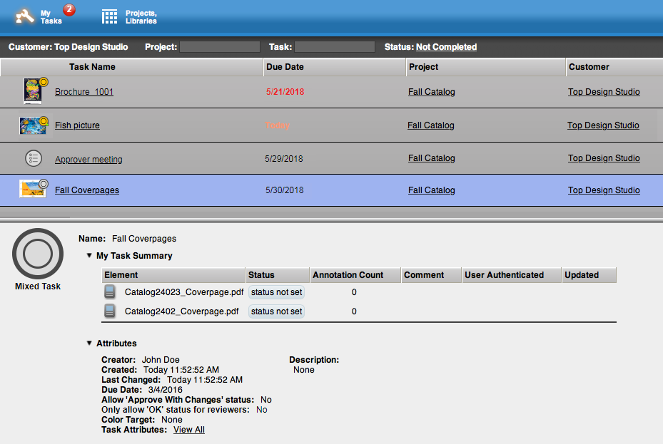Click the Task filter input field

334,47
